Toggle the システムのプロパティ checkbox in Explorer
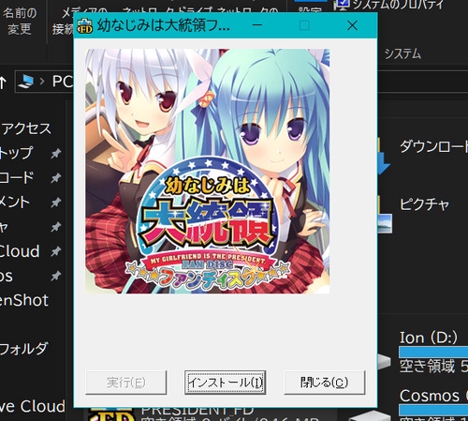Screen dimensions: 468x421 point(344,3)
